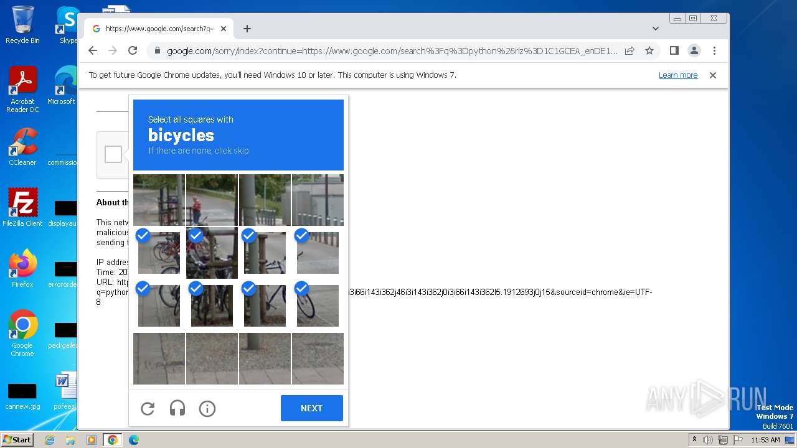Open the cannew.jpg desktop file
Viewport: 797px width, 448px height.
click(x=22, y=398)
